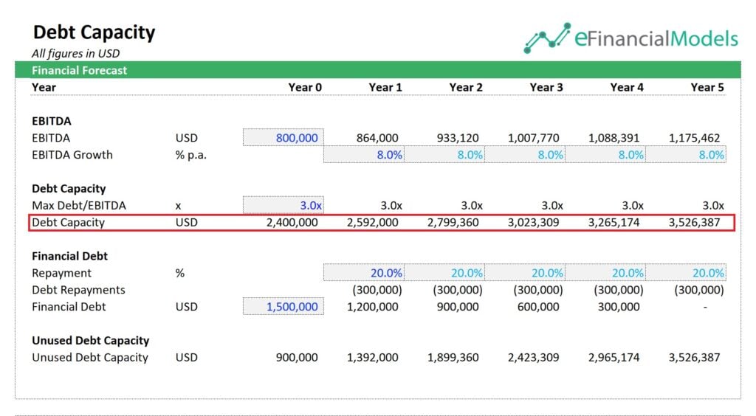This screenshot has height=416, width=756.
Task: Select the Year 2 EBITDA Growth 8.0% cell
Action: pos(444,155)
